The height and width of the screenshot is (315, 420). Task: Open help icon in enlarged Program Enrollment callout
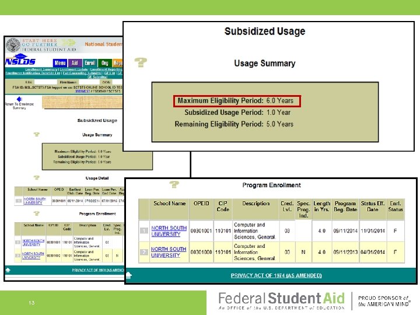174,184
